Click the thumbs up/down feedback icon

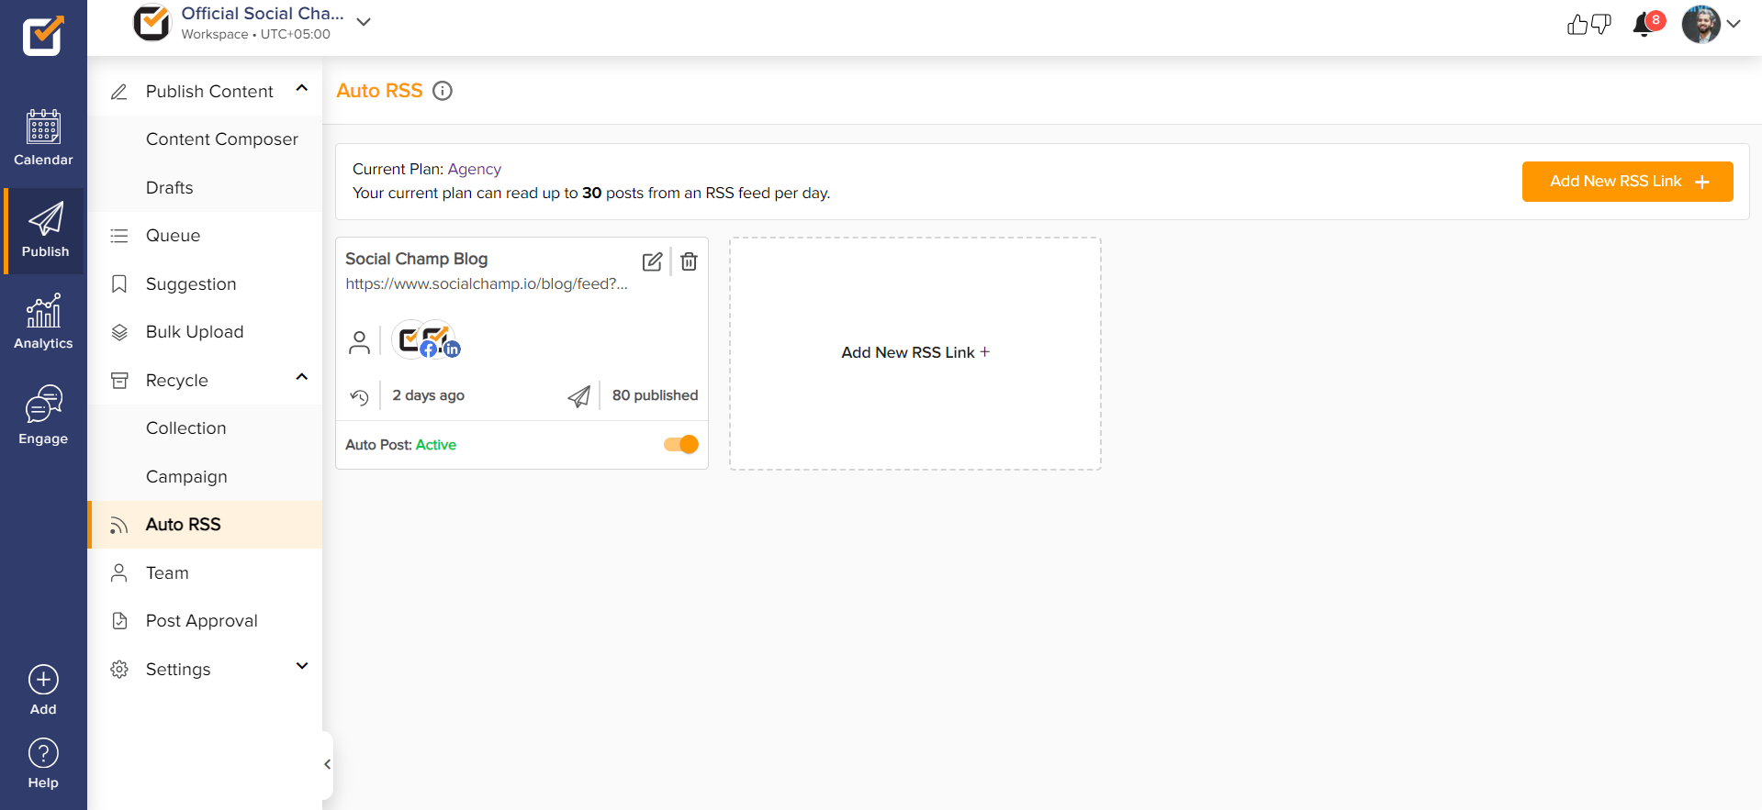(x=1588, y=25)
